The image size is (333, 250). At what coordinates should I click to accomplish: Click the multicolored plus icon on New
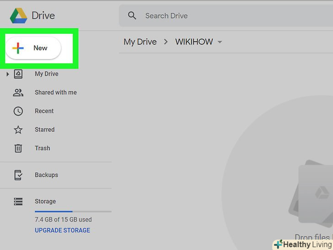coord(18,48)
